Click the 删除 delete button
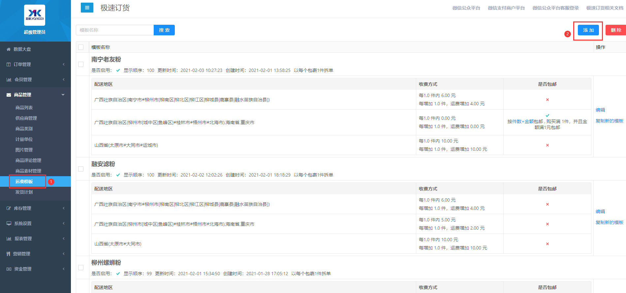The height and width of the screenshot is (293, 626). [616, 30]
